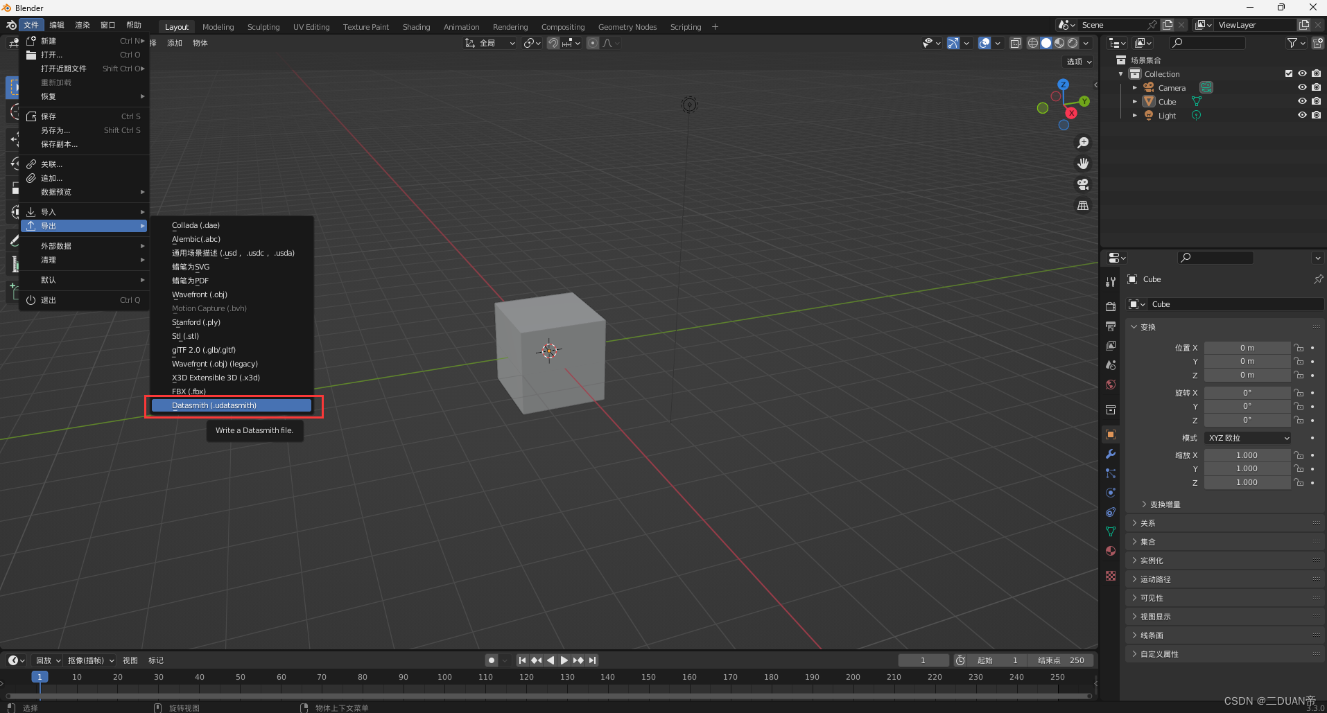Switch to the Shading workspace tab

click(x=415, y=26)
